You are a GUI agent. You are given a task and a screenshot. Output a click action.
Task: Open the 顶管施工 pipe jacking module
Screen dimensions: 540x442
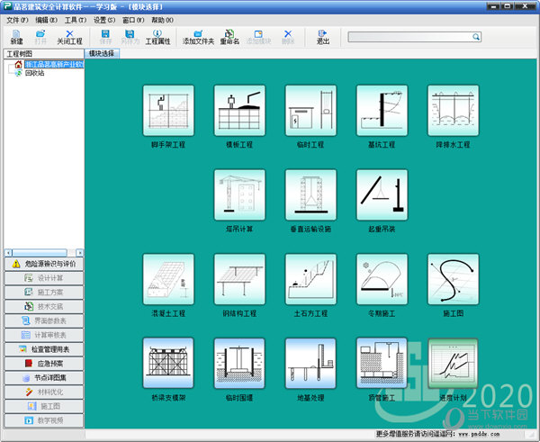(x=382, y=363)
